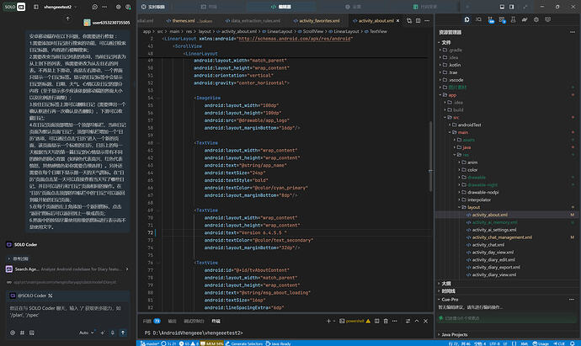Image resolution: width=581 pixels, height=346 pixels.
Task: Open the Problems tab with 73 badge
Action: click(x=152, y=322)
